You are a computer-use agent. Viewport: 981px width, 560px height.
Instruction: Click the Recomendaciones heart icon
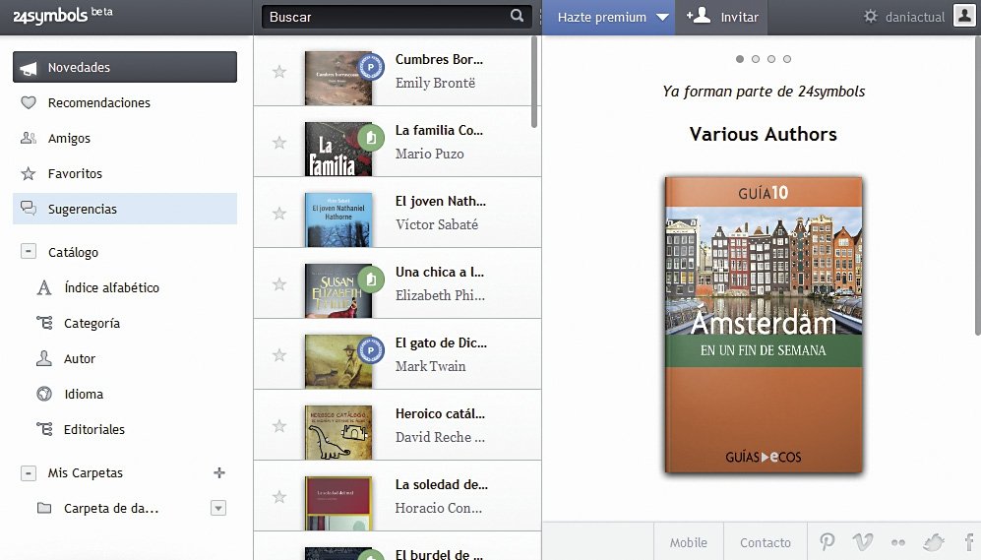point(29,102)
